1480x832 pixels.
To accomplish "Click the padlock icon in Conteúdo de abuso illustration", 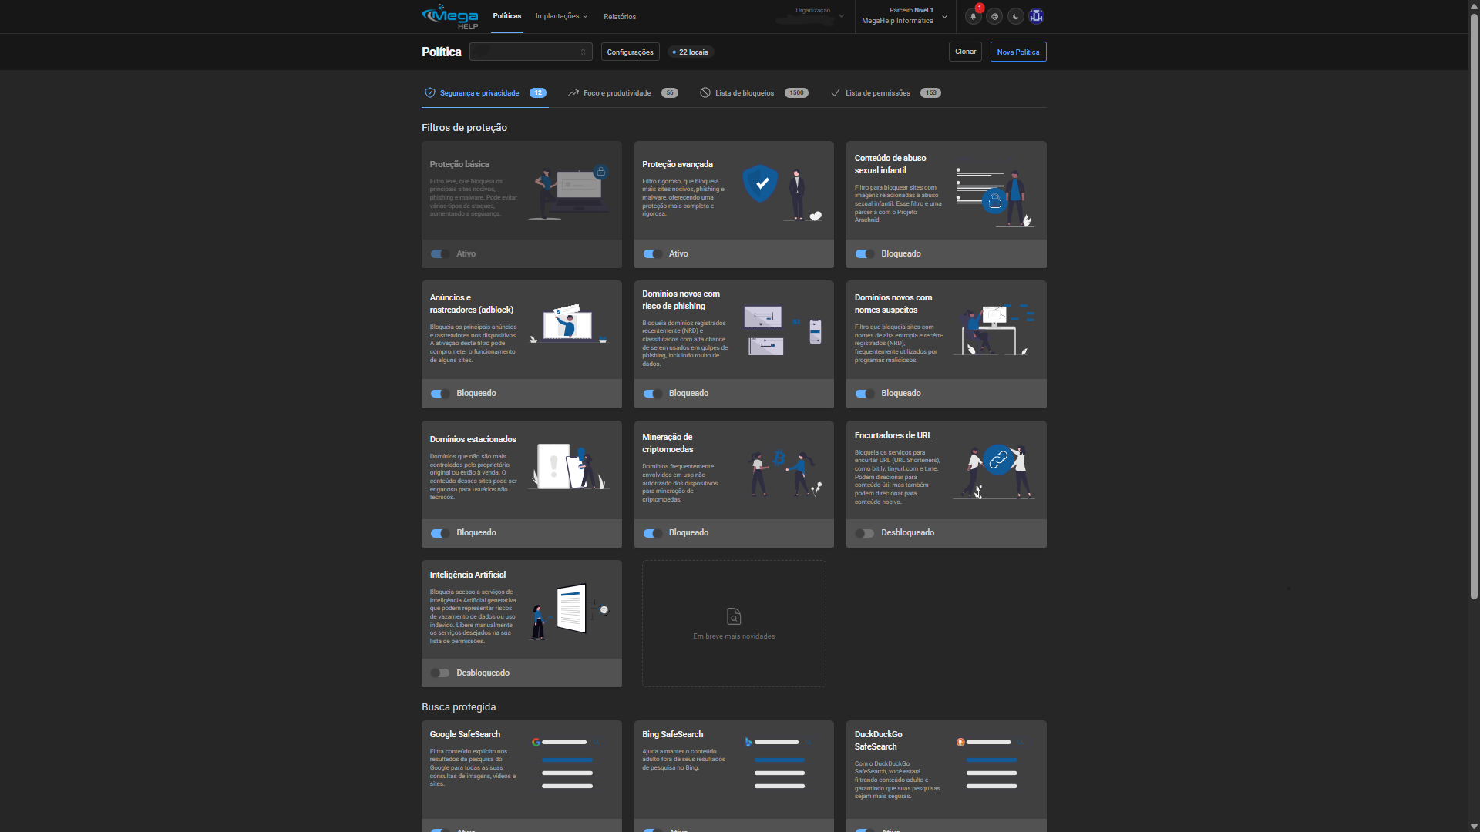I will pos(994,201).
